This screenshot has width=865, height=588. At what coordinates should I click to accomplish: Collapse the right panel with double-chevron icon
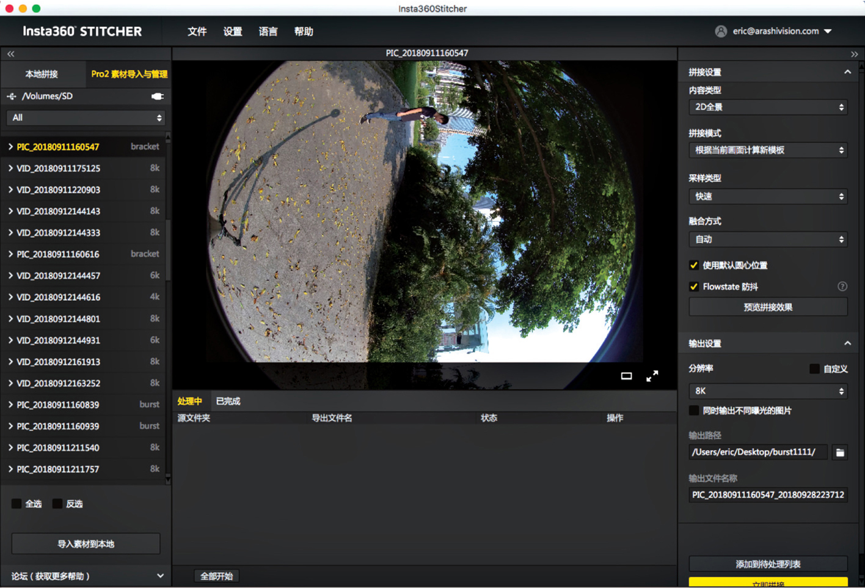tap(854, 54)
